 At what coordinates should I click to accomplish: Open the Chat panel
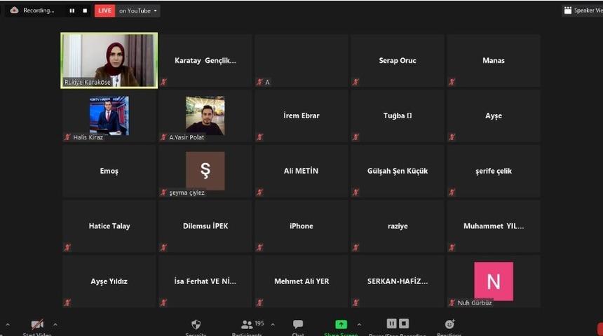[x=298, y=325]
